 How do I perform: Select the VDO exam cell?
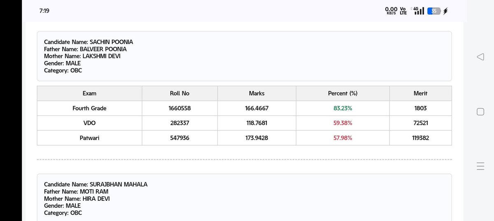pos(89,123)
